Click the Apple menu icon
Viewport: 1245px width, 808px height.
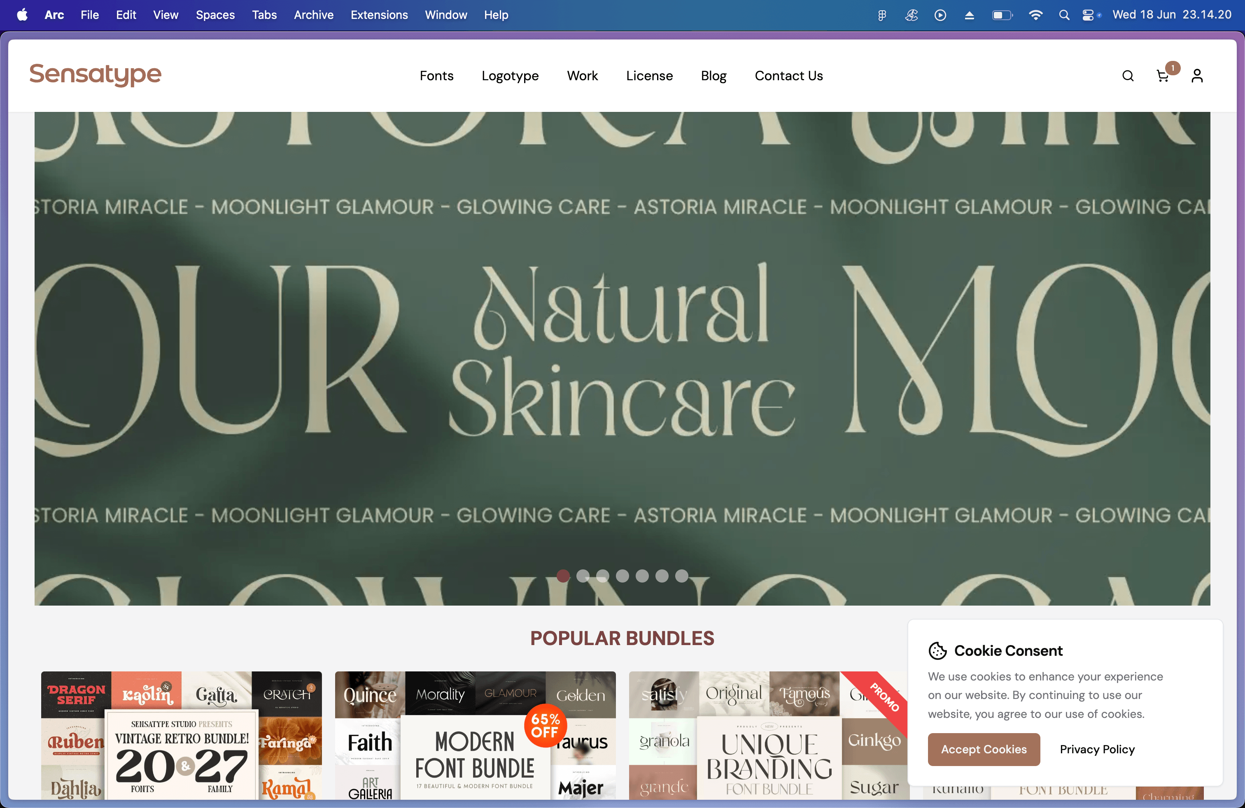[22, 15]
